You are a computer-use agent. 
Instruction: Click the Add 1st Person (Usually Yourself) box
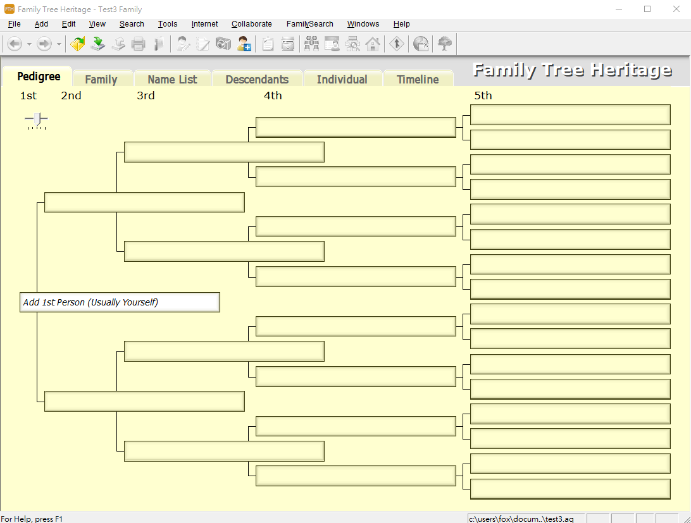tap(120, 302)
